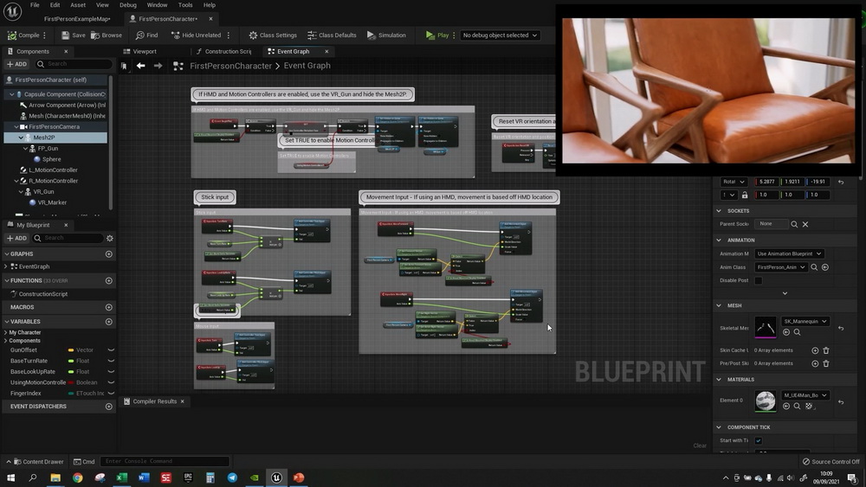The width and height of the screenshot is (866, 487).
Task: Toggle Hide Unrelated nodes
Action: point(196,35)
